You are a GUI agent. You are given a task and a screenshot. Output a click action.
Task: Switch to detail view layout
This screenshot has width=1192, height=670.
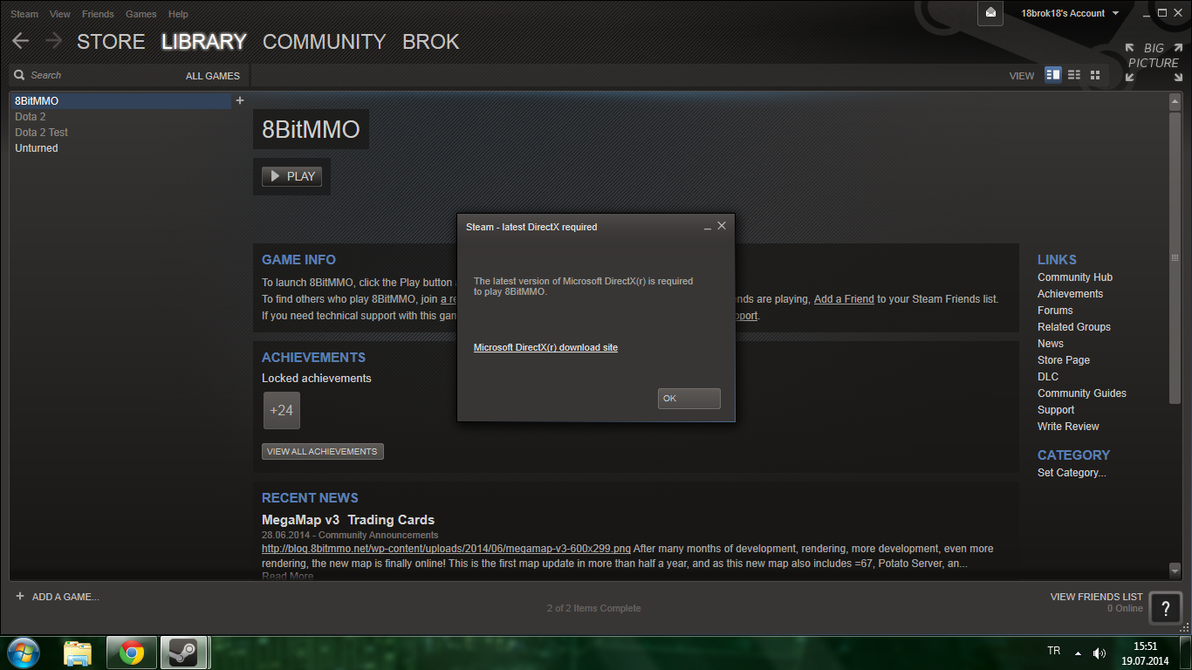[1053, 75]
